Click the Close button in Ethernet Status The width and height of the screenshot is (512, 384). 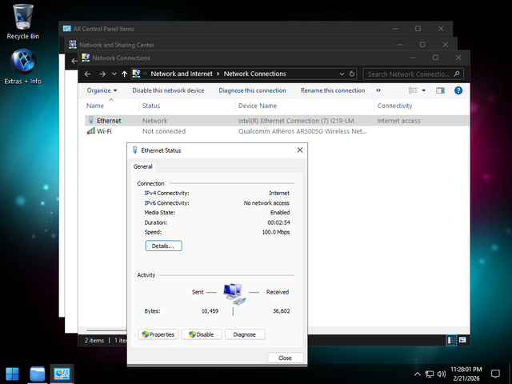(x=285, y=358)
